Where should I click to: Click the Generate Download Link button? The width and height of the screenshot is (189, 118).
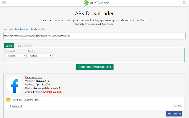pyautogui.click(x=94, y=67)
